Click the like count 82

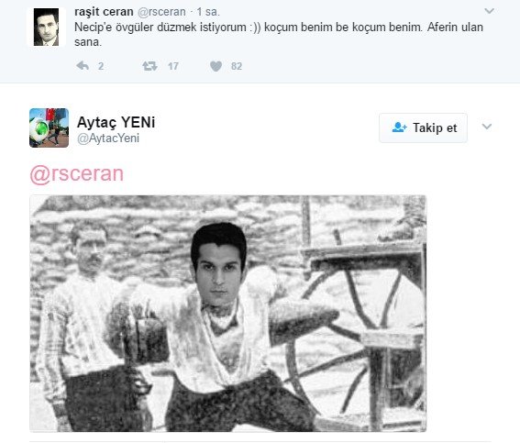coord(237,66)
